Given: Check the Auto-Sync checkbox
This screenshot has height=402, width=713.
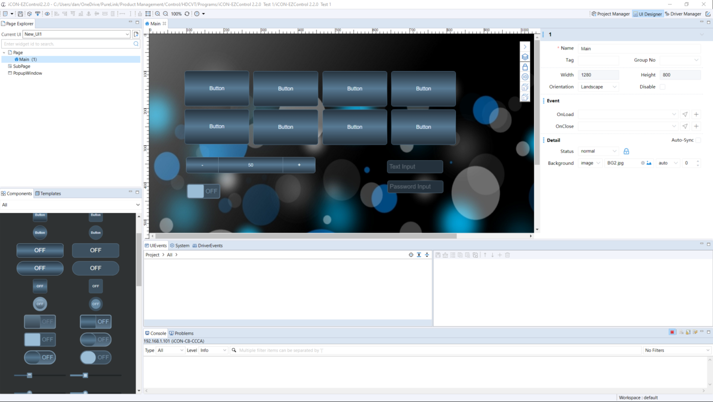Looking at the screenshot, I should [x=698, y=140].
